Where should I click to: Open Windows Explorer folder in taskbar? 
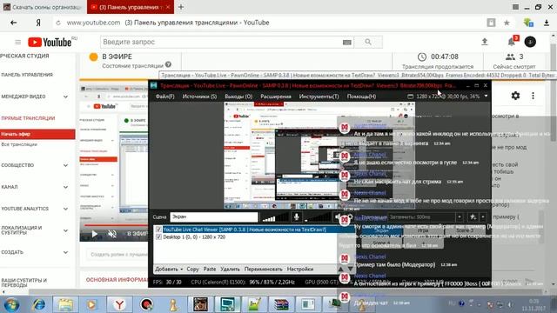(x=66, y=304)
